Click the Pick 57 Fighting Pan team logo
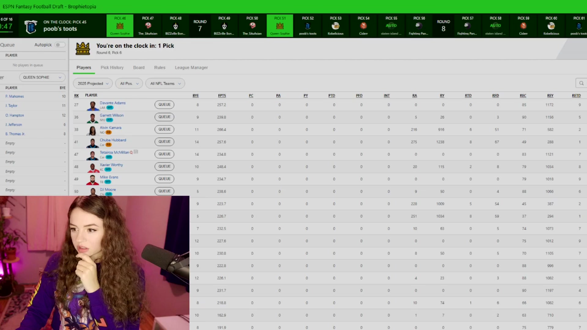Image resolution: width=587 pixels, height=330 pixels. click(467, 26)
